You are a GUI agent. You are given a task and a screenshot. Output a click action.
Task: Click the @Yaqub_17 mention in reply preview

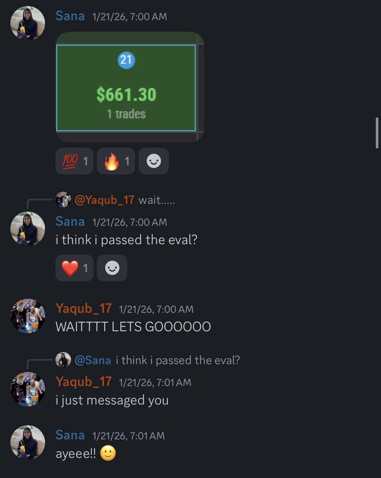point(104,200)
